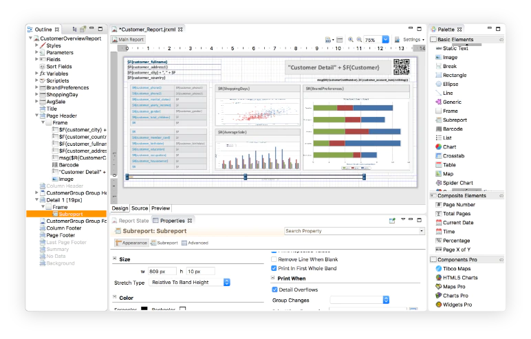Screen dimensions: 531x339
Task: Select the Tibco Maps component
Action: (x=453, y=269)
